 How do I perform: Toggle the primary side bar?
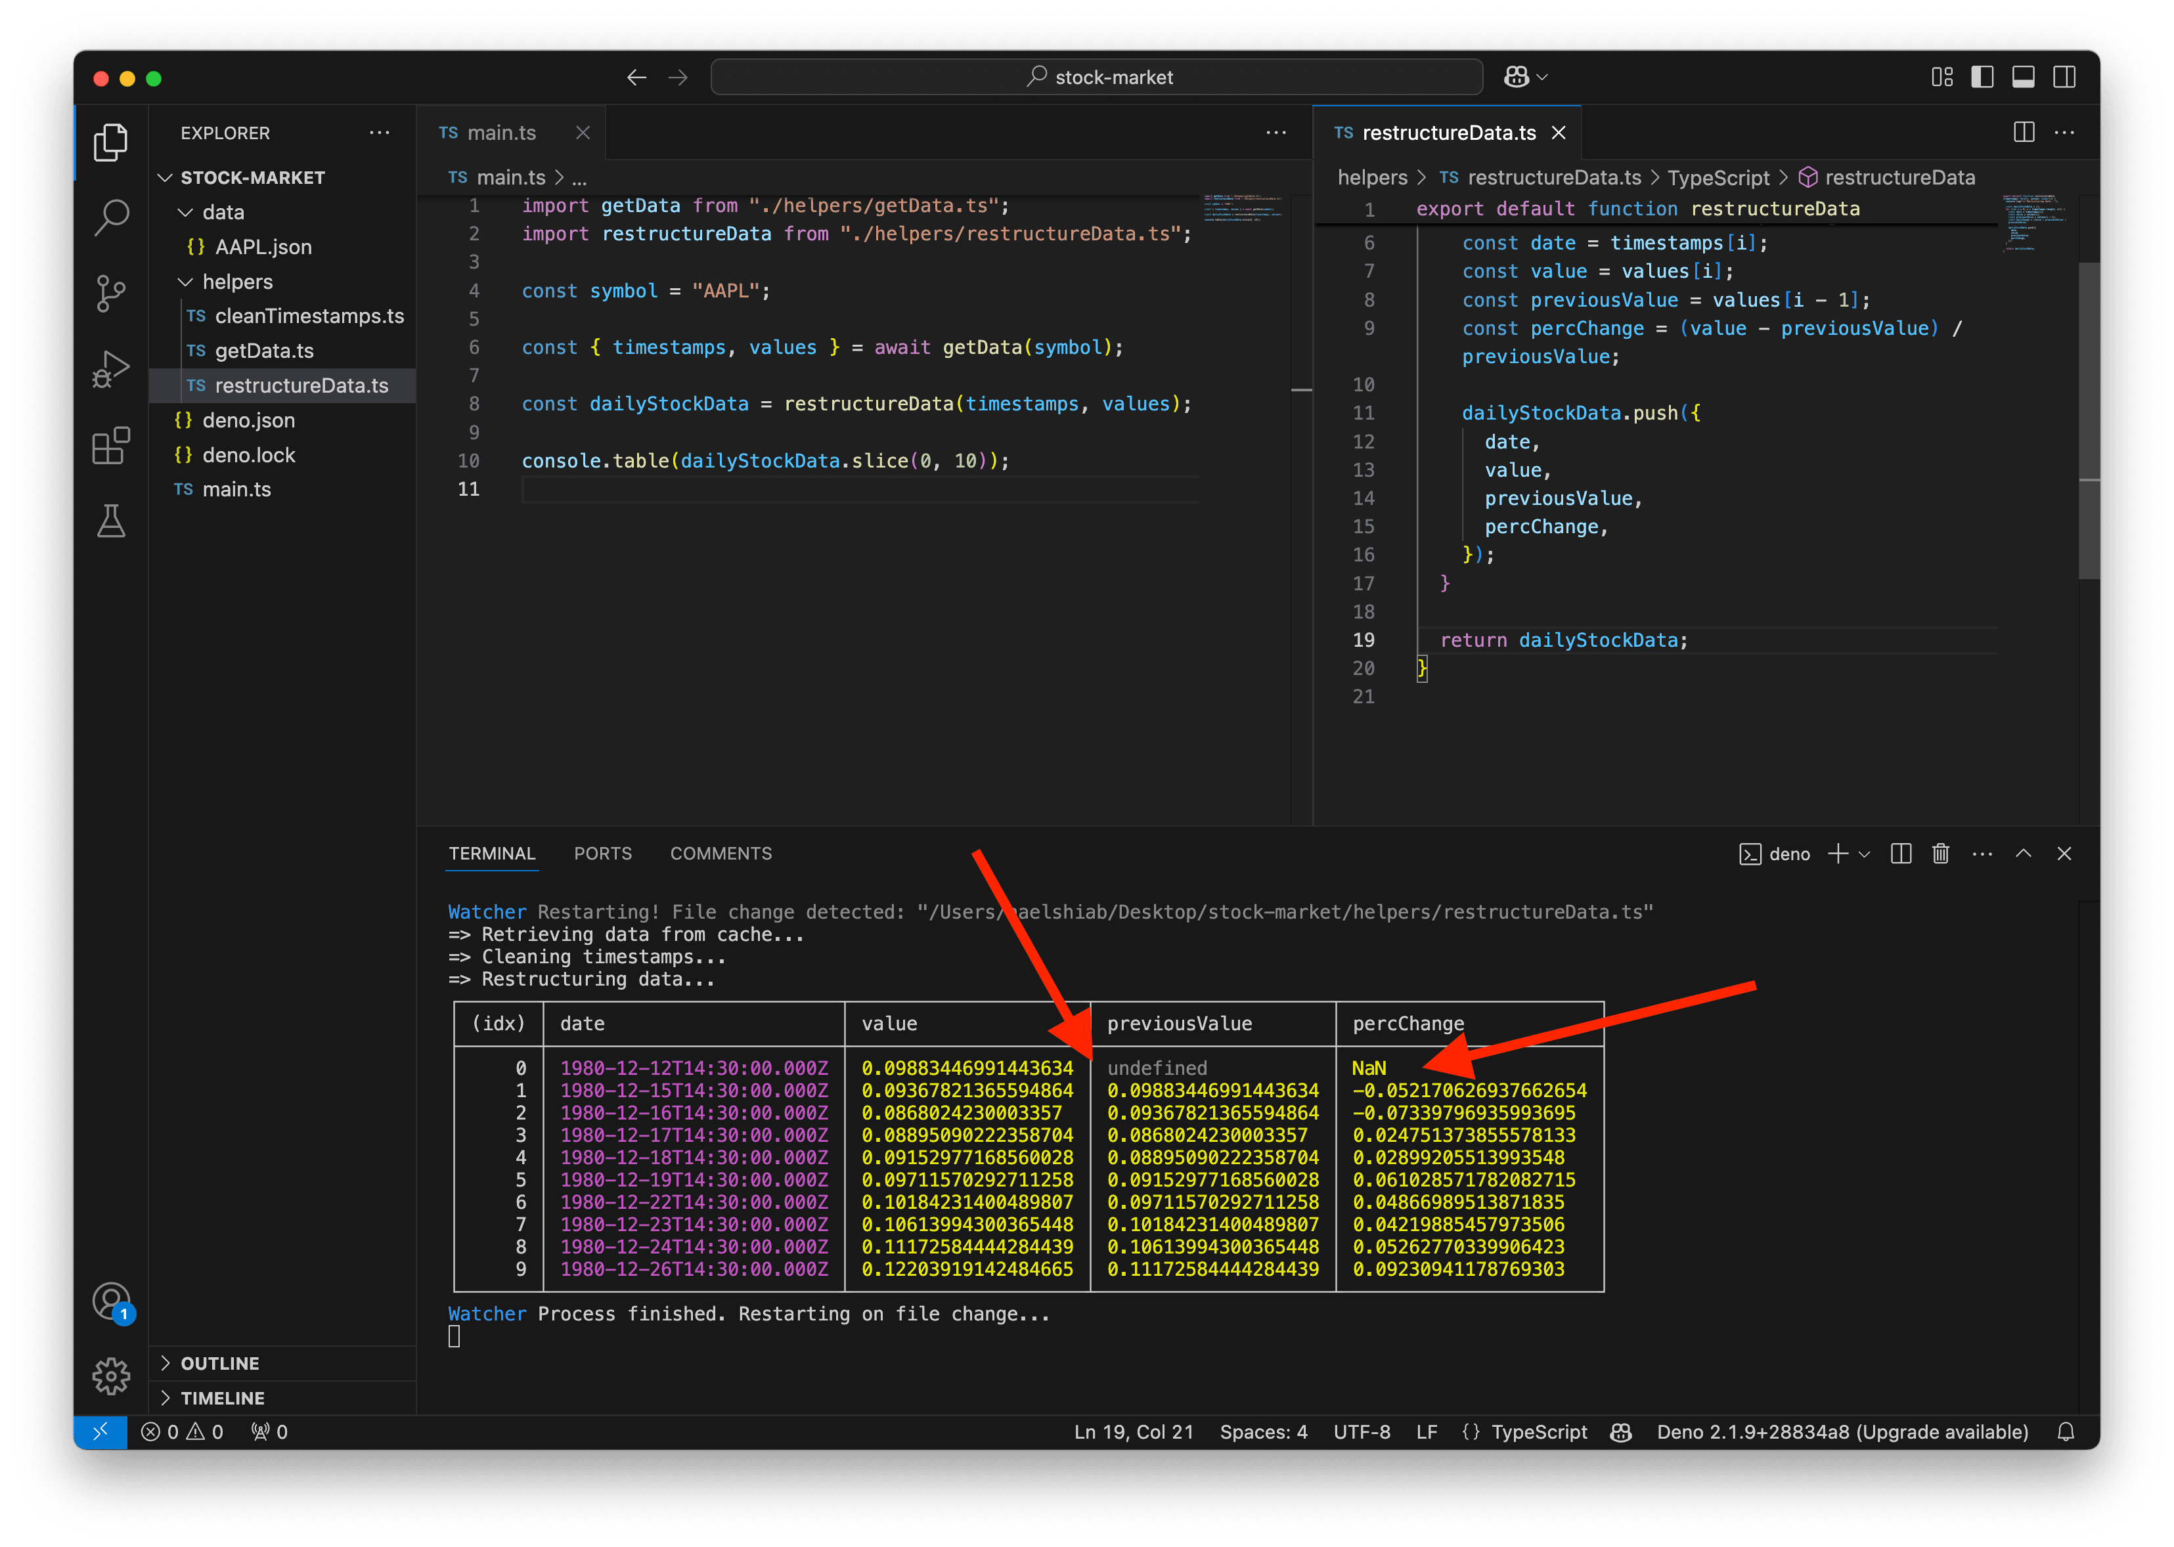tap(1982, 77)
